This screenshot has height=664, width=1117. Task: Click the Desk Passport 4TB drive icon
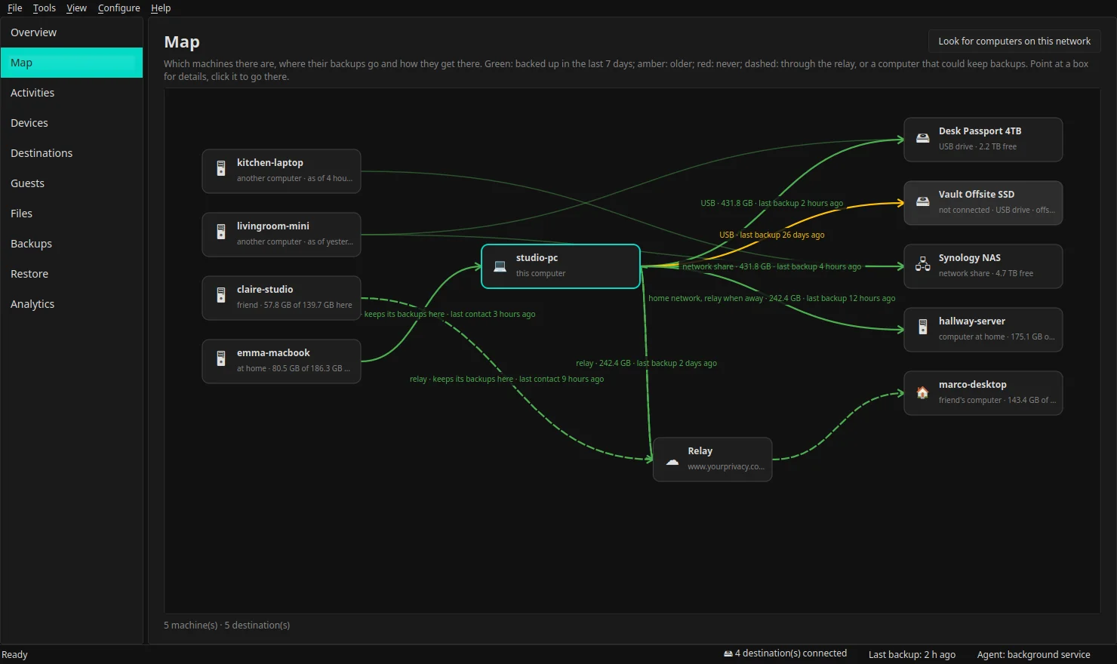point(922,138)
